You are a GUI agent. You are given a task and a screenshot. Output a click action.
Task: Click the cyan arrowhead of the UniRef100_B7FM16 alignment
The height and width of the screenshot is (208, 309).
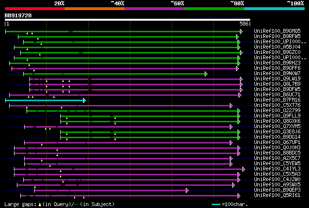(x=84, y=101)
